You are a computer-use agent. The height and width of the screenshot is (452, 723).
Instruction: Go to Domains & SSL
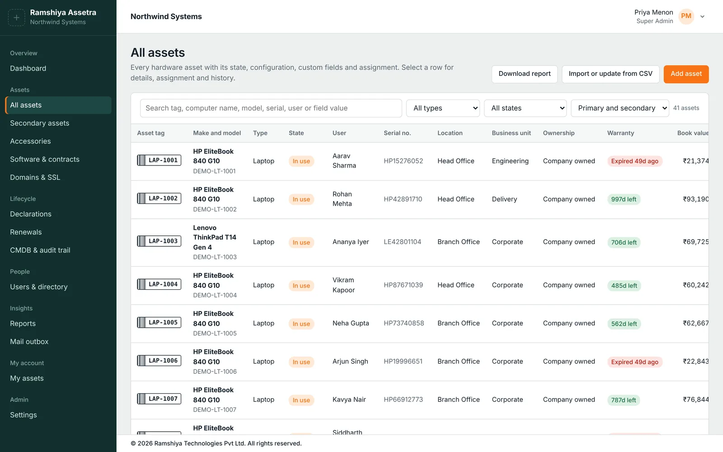58,177
